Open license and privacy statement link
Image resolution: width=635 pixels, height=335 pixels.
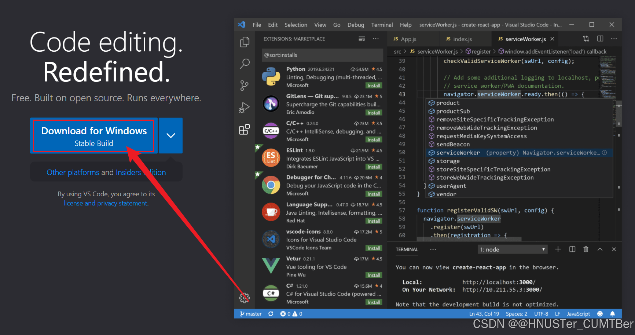106,203
